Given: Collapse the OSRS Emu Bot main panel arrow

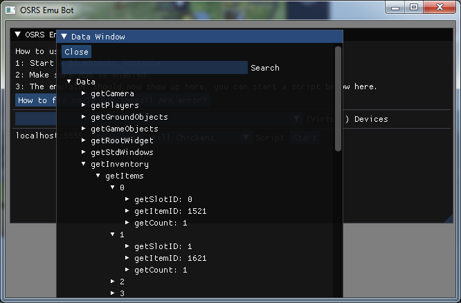Looking at the screenshot, I should pyautogui.click(x=17, y=35).
